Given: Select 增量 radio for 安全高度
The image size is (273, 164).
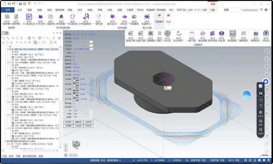Looking at the screenshot, I should [x=74, y=80].
